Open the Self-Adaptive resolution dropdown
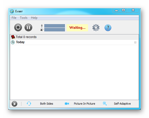The height and width of the screenshot is (118, 149). [x=122, y=104]
